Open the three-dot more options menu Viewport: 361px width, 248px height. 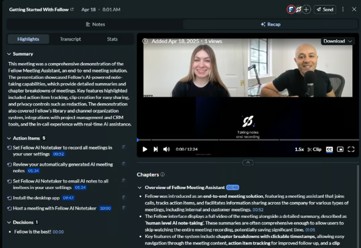point(343,10)
